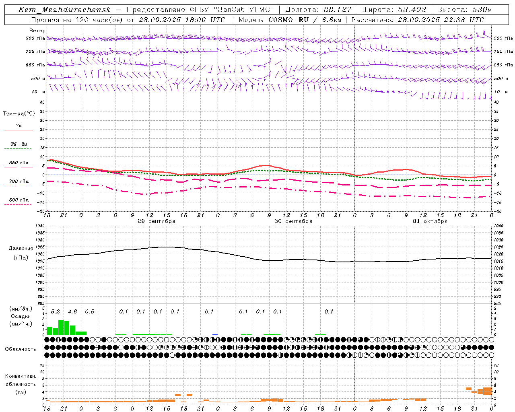This screenshot has width=515, height=412.
Task: Click the Давление pressure panel label
Action: [21, 249]
